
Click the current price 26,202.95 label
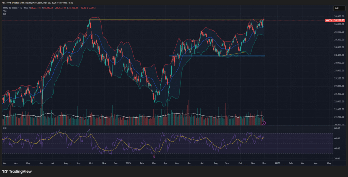click(x=340, y=20)
